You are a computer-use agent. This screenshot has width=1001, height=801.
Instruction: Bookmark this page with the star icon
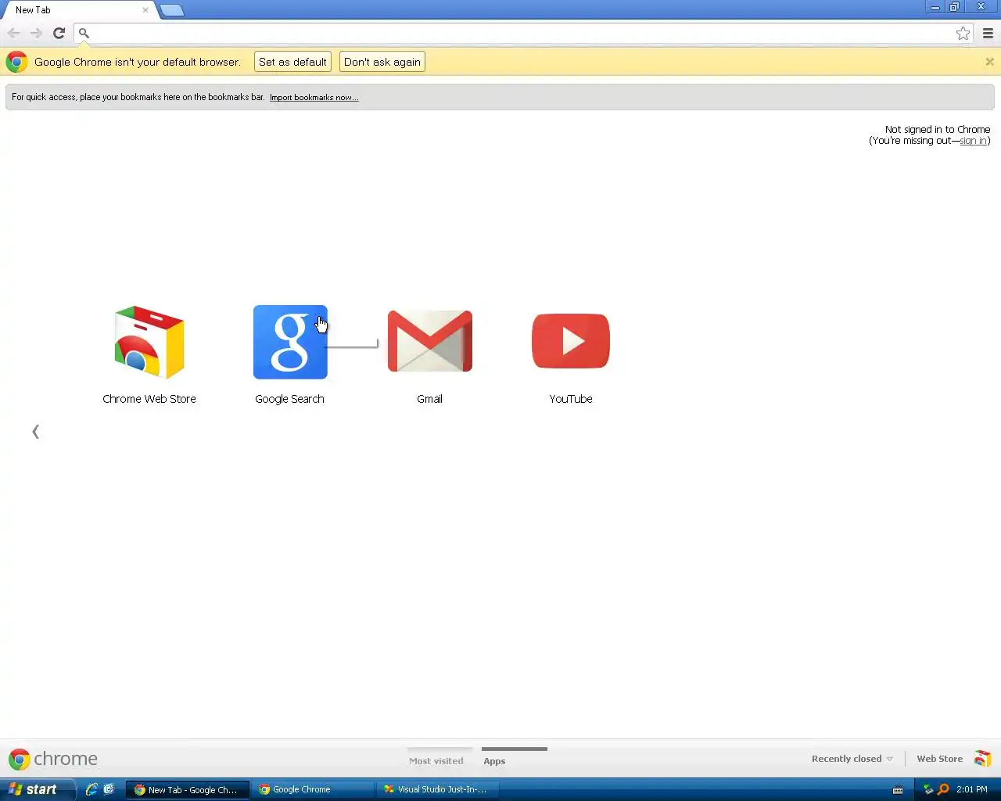click(963, 33)
